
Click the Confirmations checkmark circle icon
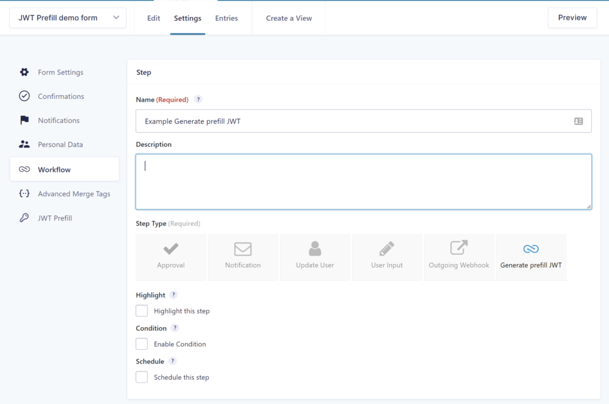(x=24, y=96)
